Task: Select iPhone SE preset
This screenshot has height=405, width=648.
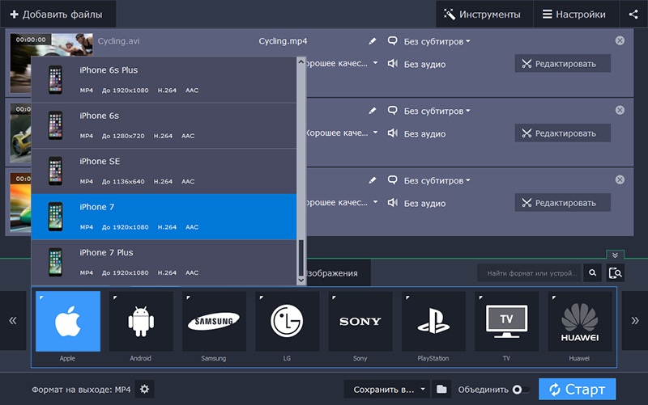Action: (x=164, y=171)
